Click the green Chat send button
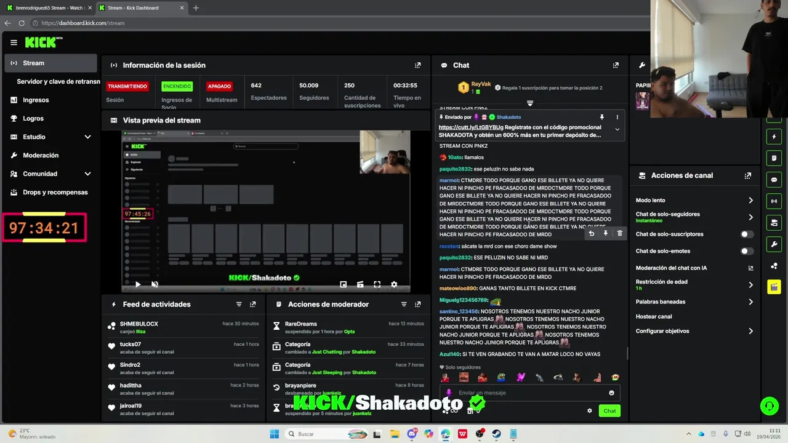788x443 pixels. [x=609, y=410]
